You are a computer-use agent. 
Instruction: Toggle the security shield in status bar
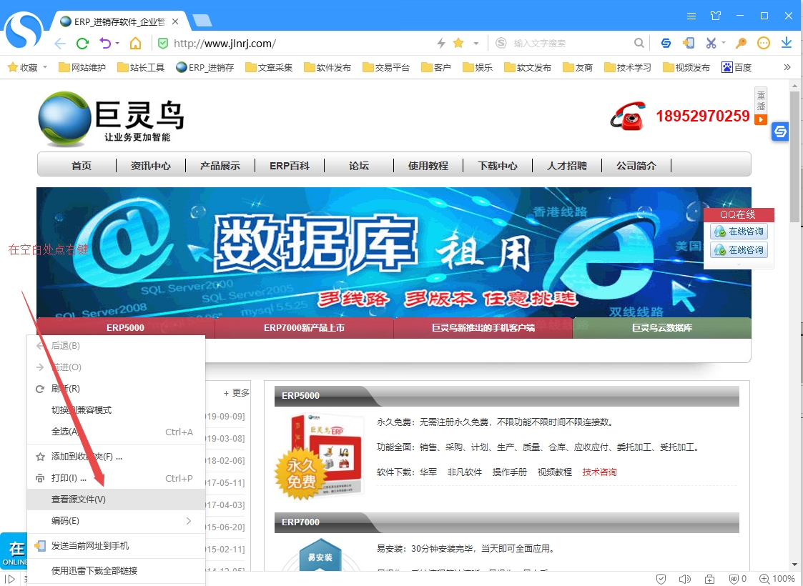[x=661, y=579]
